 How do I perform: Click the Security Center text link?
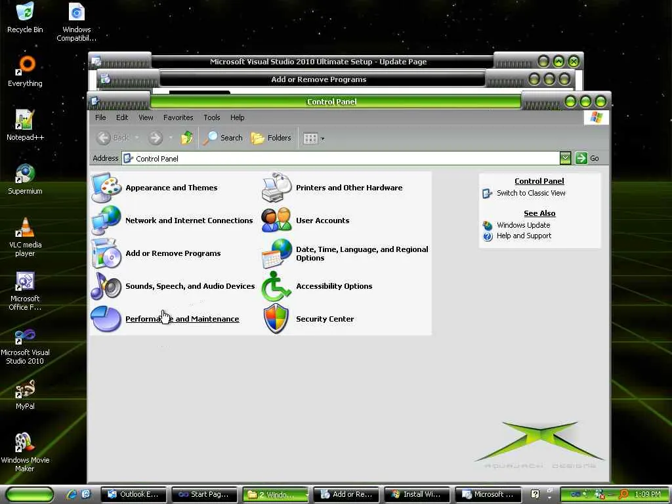(325, 319)
